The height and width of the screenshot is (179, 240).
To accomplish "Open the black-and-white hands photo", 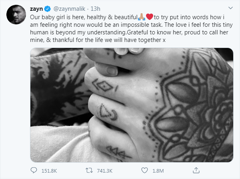I will (131, 105).
